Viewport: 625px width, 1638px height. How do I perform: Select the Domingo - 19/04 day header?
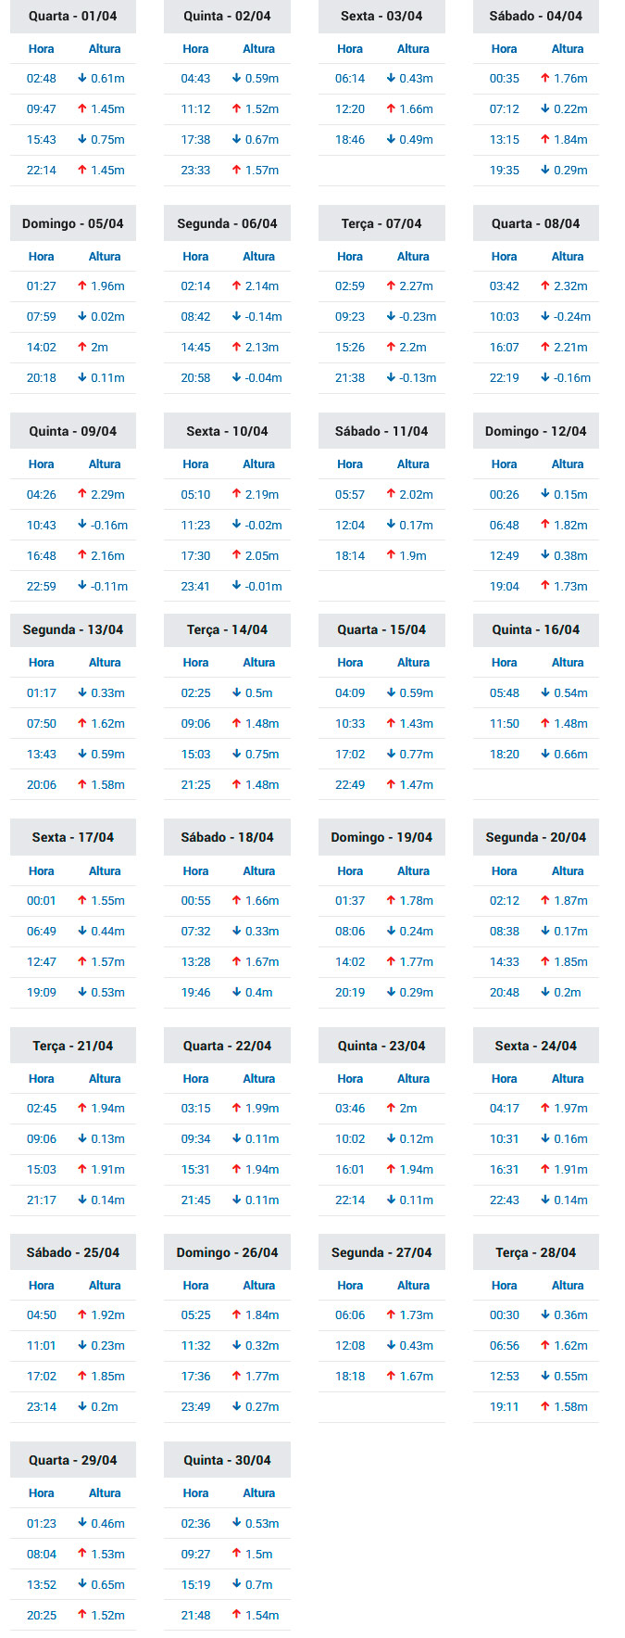[381, 837]
